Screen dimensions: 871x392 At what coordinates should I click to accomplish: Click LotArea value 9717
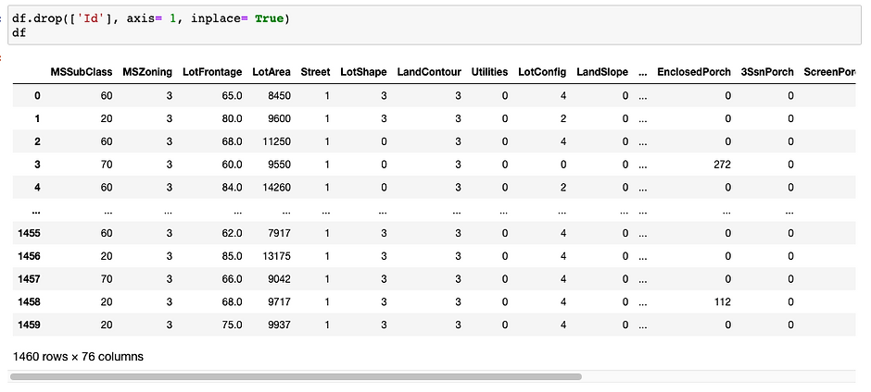[280, 302]
